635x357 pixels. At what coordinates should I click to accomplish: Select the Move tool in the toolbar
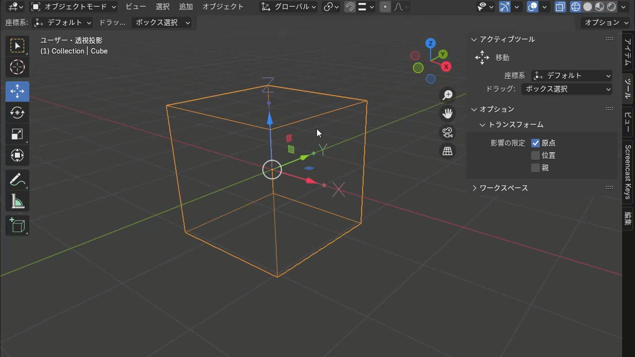pyautogui.click(x=17, y=91)
